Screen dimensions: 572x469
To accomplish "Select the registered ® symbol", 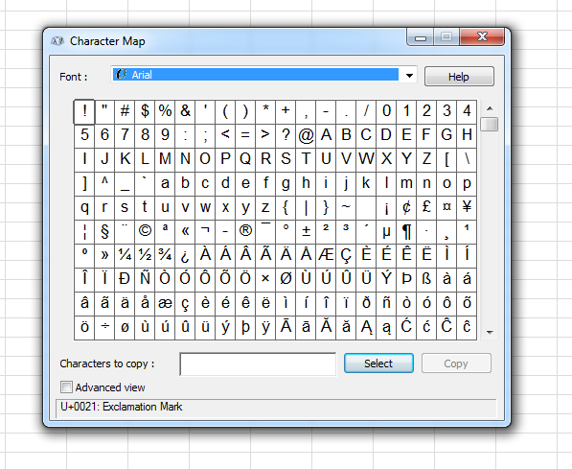I will (245, 231).
